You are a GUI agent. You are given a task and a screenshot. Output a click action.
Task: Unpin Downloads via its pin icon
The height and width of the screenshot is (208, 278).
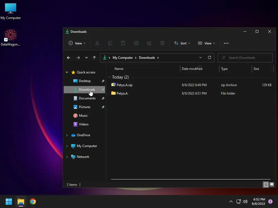(x=103, y=90)
